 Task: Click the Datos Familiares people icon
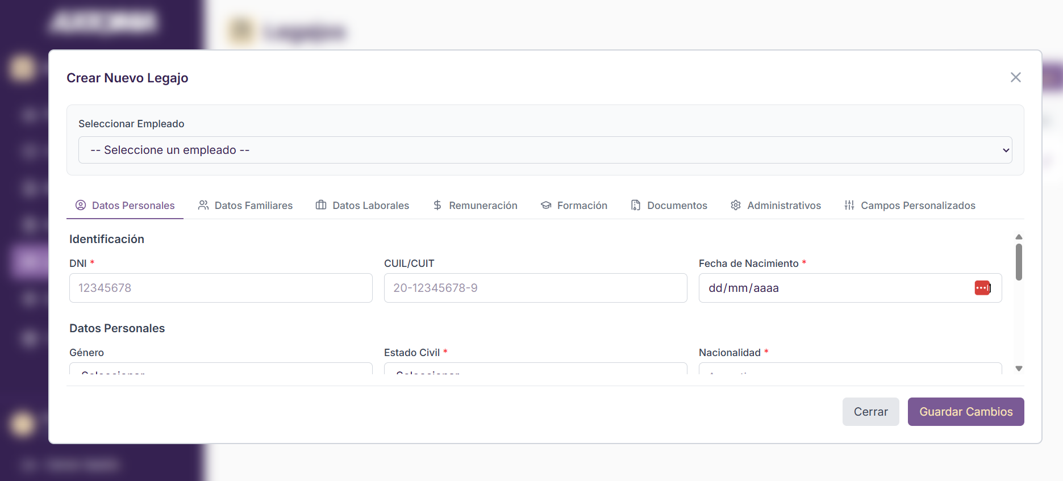tap(203, 205)
